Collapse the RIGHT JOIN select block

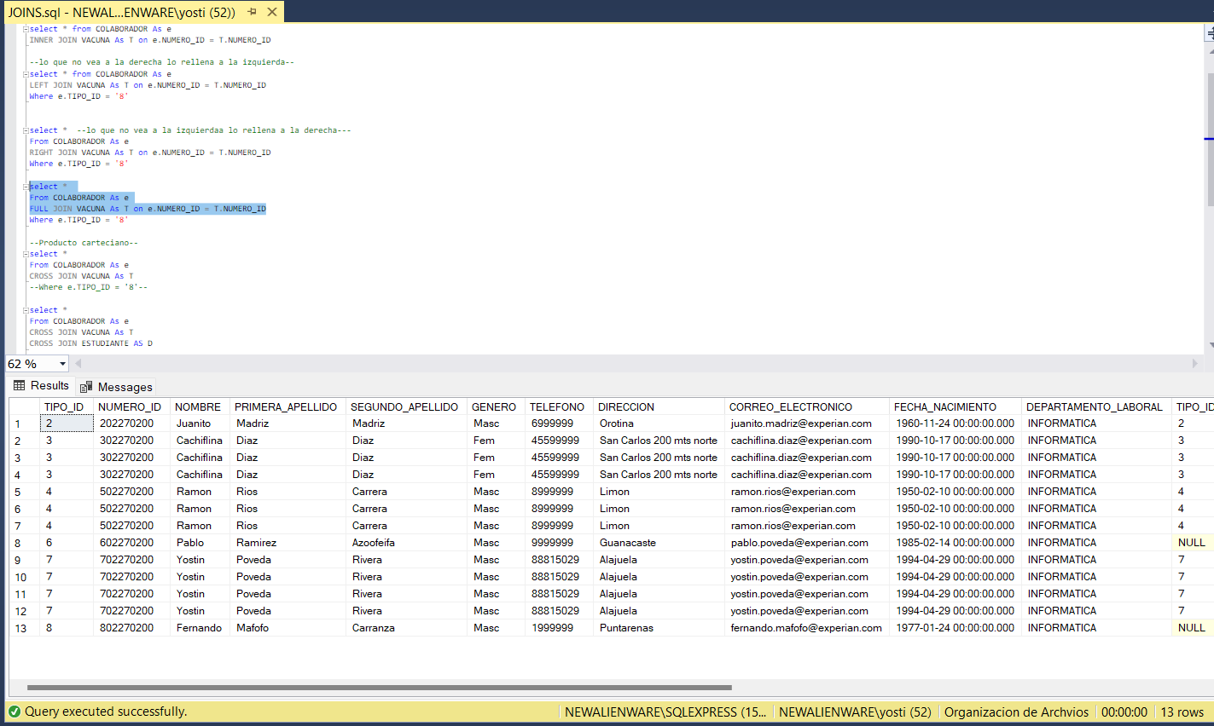click(x=26, y=130)
